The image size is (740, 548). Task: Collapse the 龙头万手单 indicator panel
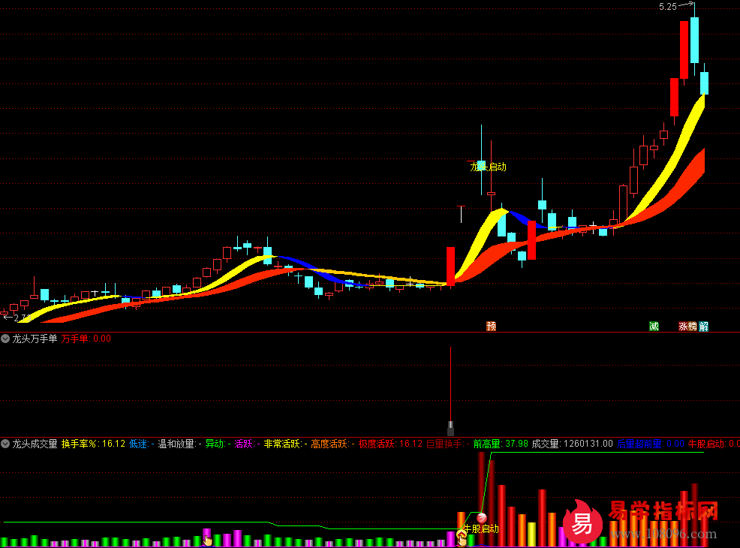pos(6,339)
